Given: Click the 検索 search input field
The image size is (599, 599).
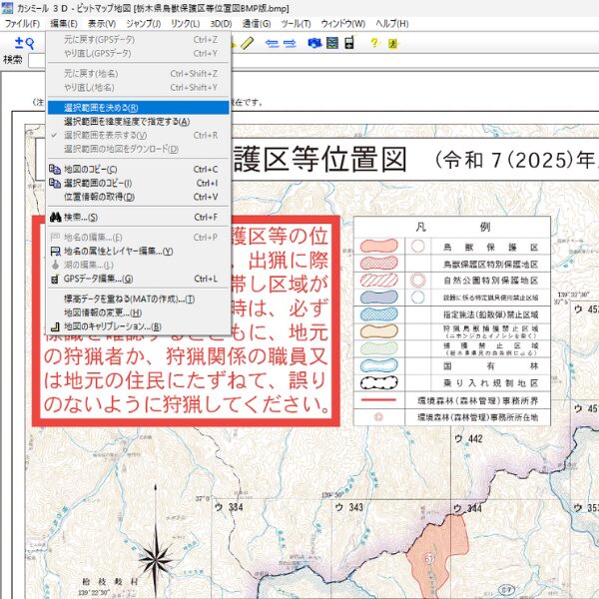Looking at the screenshot, I should coord(36,61).
